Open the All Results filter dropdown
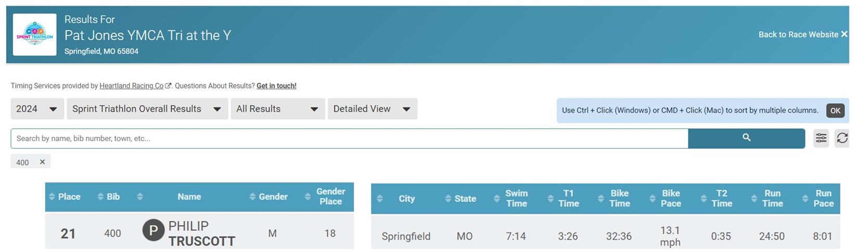This screenshot has width=856, height=252. [277, 109]
